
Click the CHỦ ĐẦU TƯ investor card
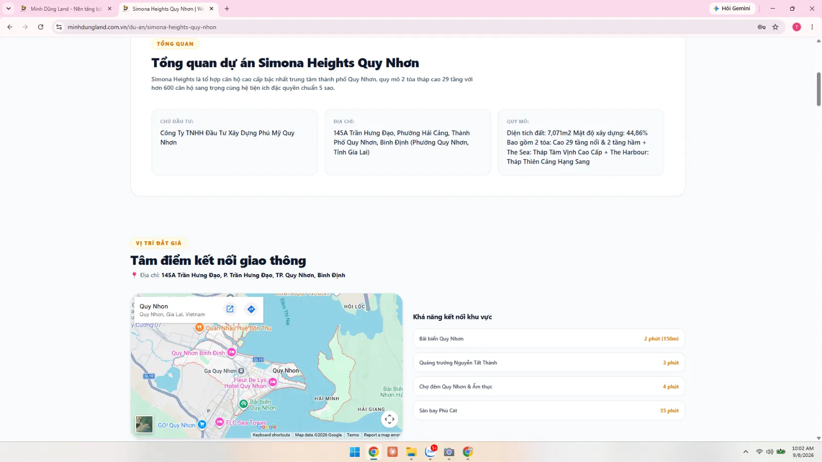[x=234, y=142]
